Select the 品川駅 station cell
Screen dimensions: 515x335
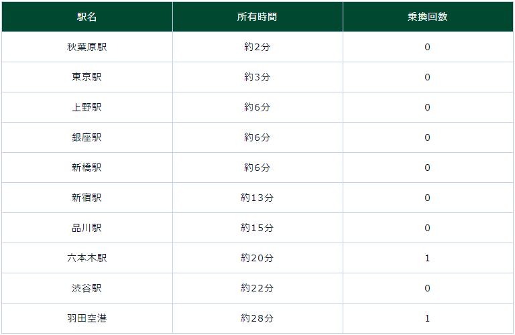pyautogui.click(x=87, y=228)
